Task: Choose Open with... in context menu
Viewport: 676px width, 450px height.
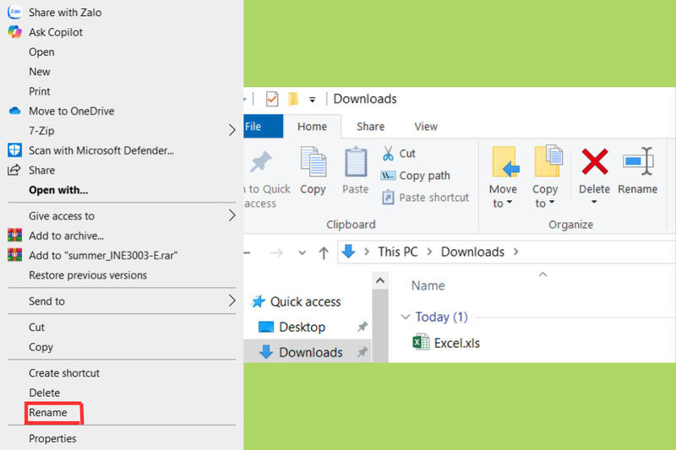Action: [x=58, y=190]
